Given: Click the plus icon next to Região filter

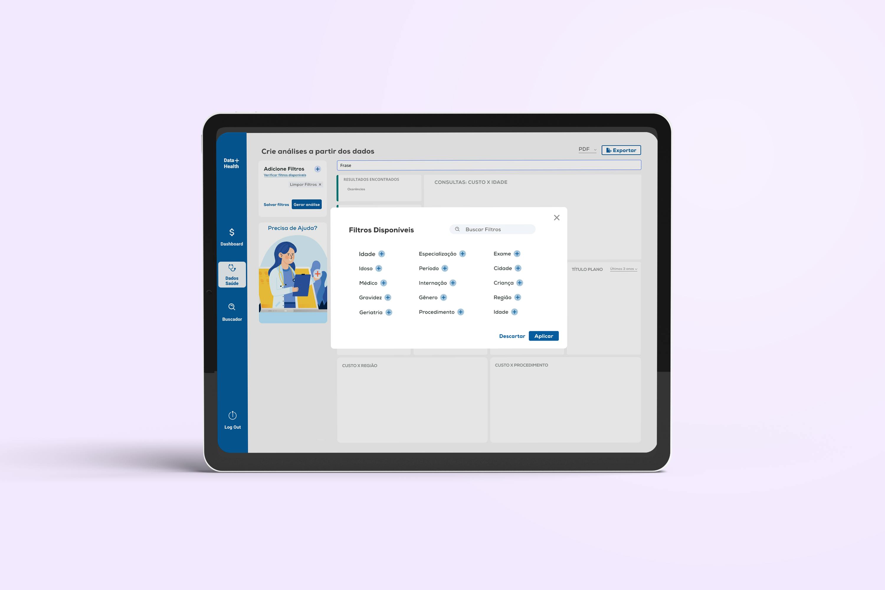Looking at the screenshot, I should pos(519,297).
